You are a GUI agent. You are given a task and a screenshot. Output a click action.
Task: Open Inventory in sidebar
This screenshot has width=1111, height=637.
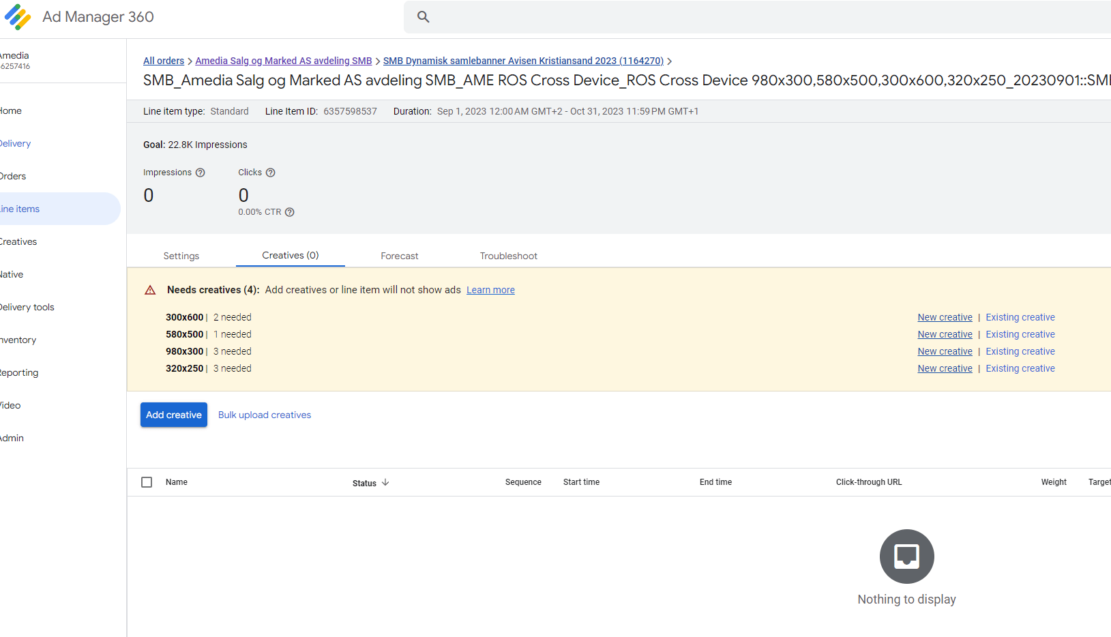click(18, 340)
